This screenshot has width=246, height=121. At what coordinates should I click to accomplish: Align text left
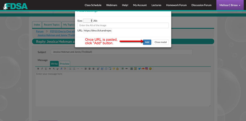coord(85,69)
